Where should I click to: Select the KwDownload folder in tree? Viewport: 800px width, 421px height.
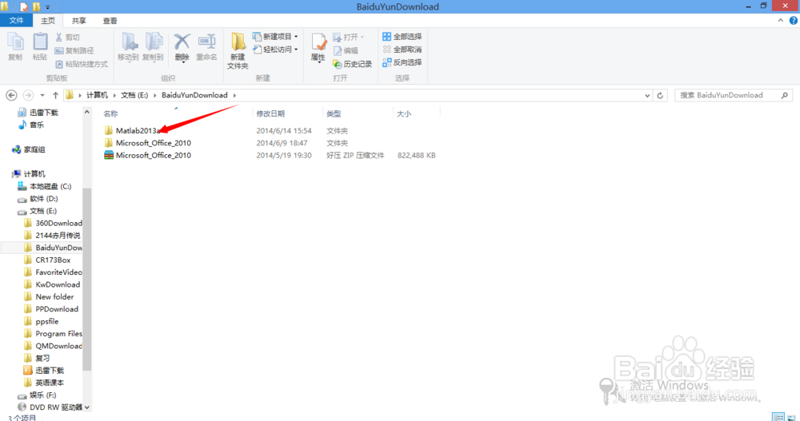(52, 284)
